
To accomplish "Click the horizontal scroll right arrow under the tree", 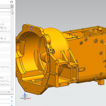I will 9,92.
